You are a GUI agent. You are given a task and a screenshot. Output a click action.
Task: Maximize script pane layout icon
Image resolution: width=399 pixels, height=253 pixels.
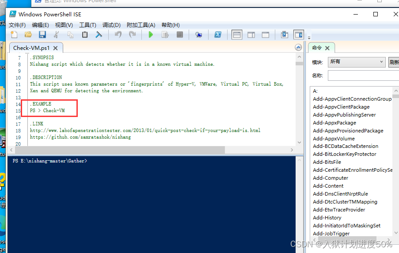point(266,34)
